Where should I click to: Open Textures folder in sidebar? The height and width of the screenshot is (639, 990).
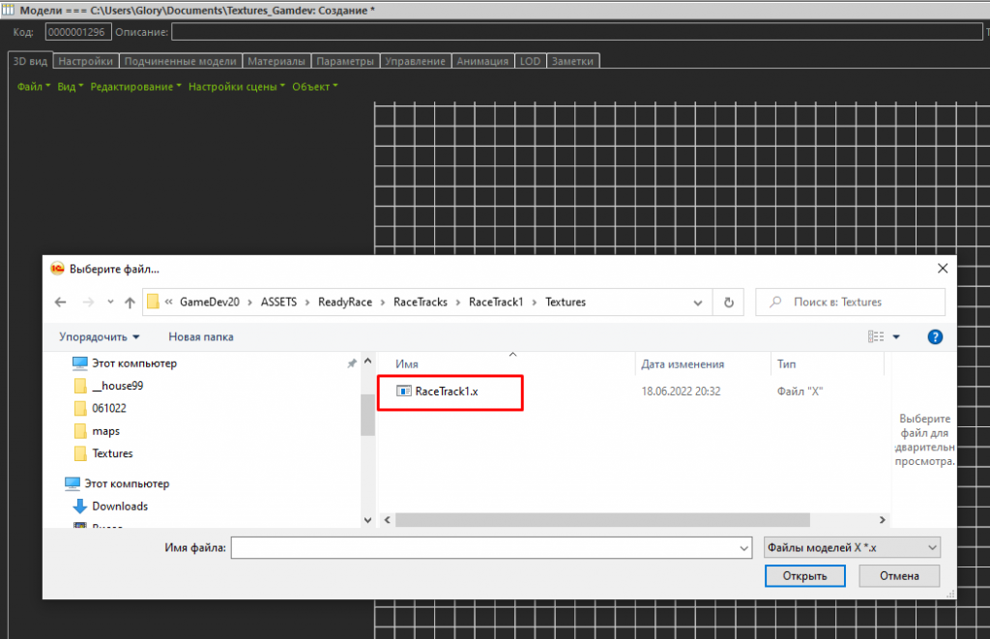(x=113, y=454)
